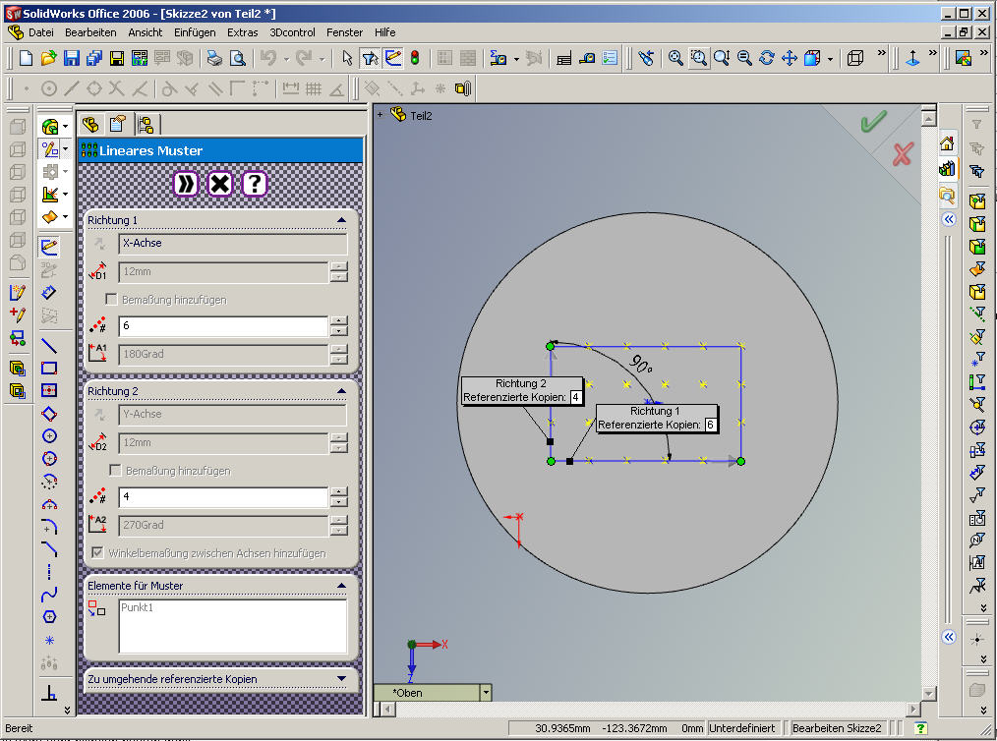Click the help question mark button in Lineares Muster
997x741 pixels.
point(255,184)
